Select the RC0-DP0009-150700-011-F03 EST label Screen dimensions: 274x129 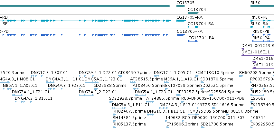(x=213, y=118)
